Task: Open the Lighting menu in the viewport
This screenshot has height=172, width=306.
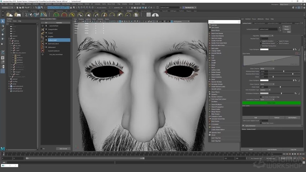Action: tap(87, 19)
